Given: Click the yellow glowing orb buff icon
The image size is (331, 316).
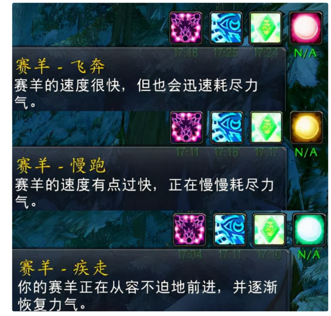Looking at the screenshot, I should click(x=306, y=127).
